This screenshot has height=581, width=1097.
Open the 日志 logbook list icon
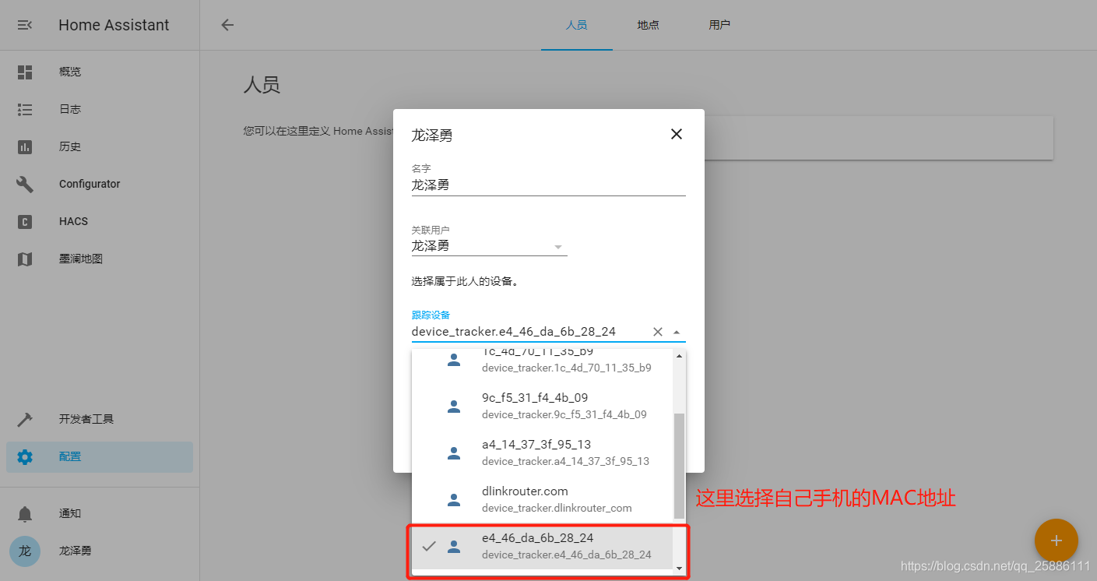coord(25,109)
